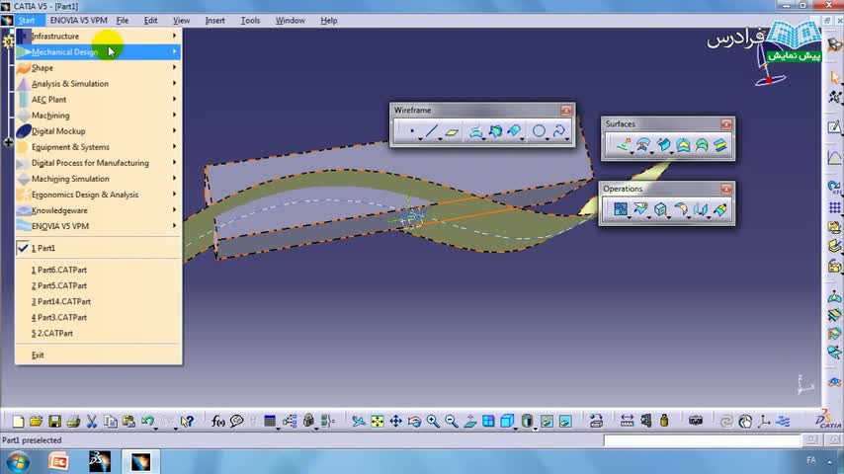Click the Save diskette icon
Viewport: 844px width, 474px height.
(x=54, y=422)
